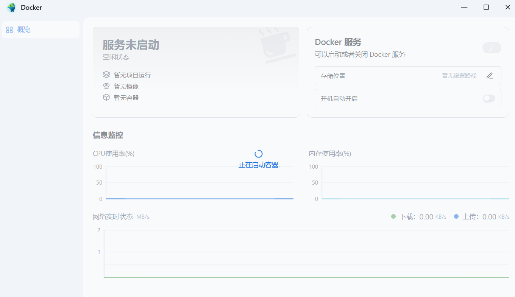Click the 正在启动容器 status message
This screenshot has width=515, height=297.
pos(259,165)
